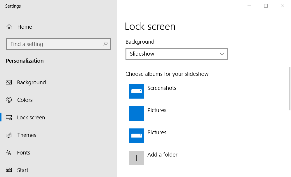Click the Colors palette icon

[9, 100]
